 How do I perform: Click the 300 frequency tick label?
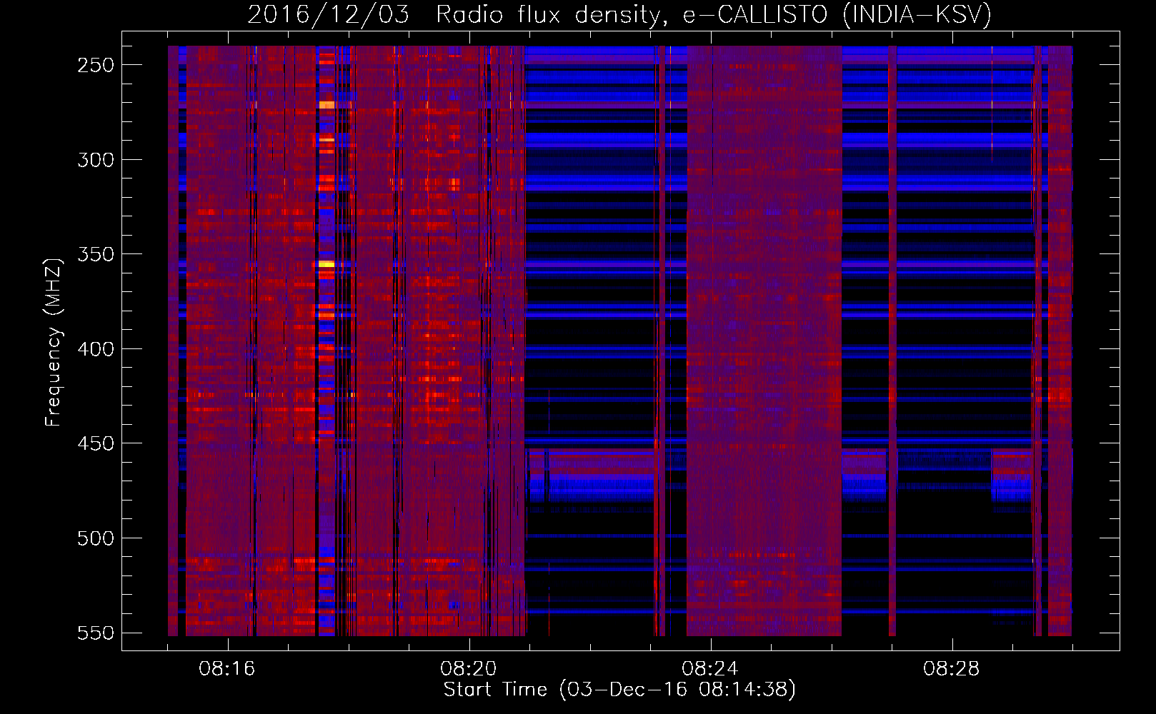pyautogui.click(x=96, y=160)
